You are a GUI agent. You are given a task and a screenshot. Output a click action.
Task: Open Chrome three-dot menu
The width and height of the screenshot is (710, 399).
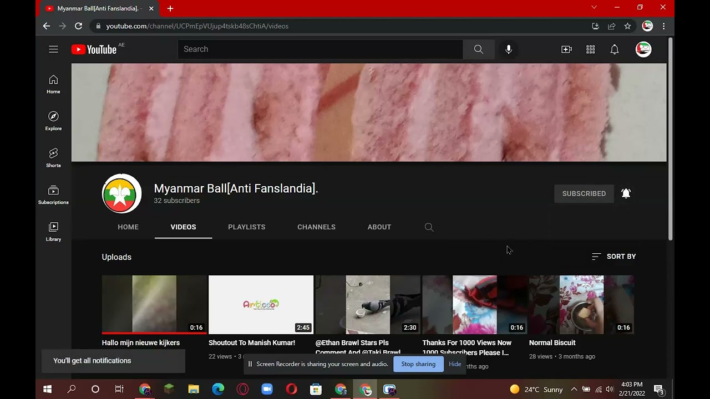pos(663,26)
